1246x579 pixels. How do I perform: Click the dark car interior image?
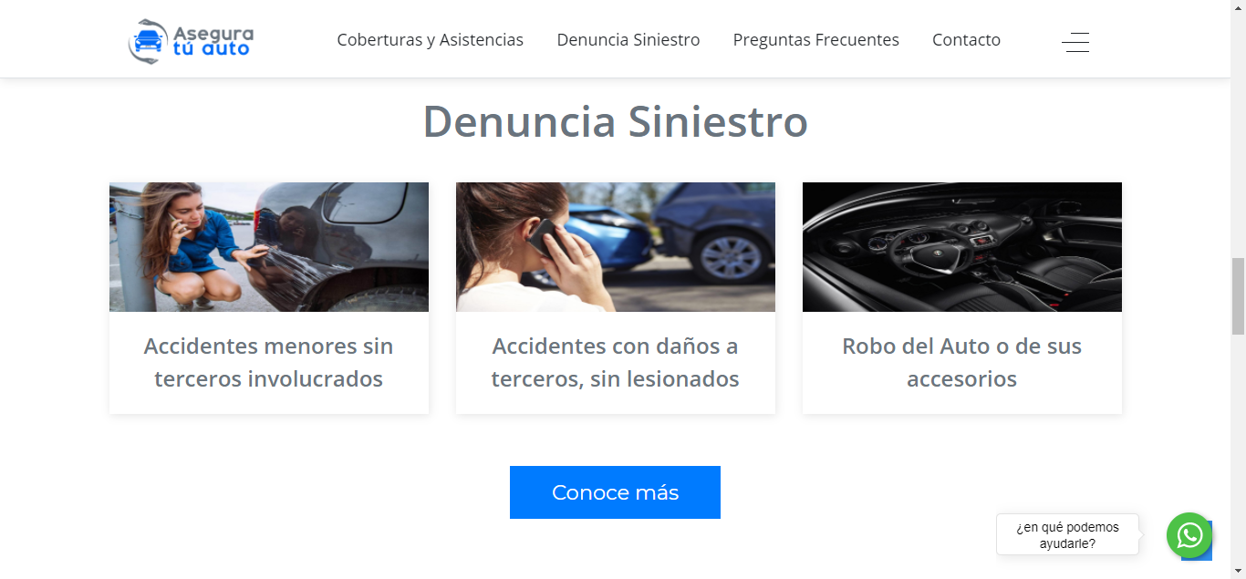(x=962, y=247)
